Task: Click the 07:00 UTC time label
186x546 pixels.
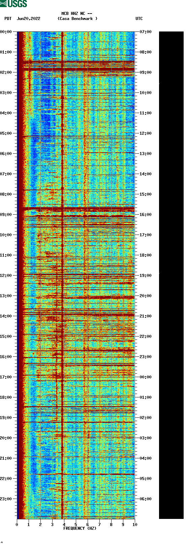Action: [146, 32]
